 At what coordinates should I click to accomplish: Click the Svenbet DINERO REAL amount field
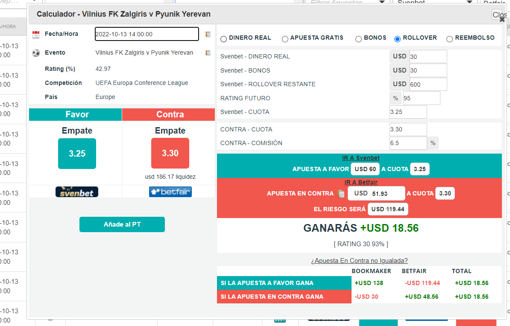(x=428, y=57)
